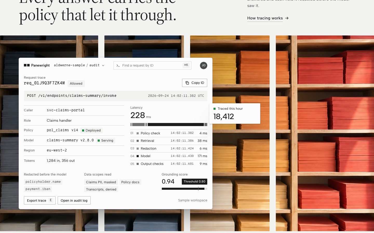Click the copy icon in Copy ID
Viewport: 374px width, 233px height.
pos(187,83)
